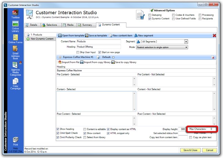This screenshot has height=158, width=223.
Task: Click the edit icon beside Expresso Coffee Machine #1
Action: click(98, 57)
